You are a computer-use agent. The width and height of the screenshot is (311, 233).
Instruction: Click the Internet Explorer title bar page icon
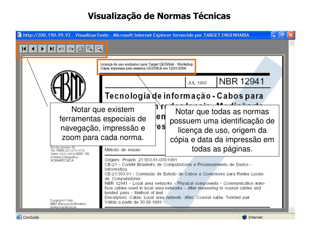pyautogui.click(x=19, y=35)
